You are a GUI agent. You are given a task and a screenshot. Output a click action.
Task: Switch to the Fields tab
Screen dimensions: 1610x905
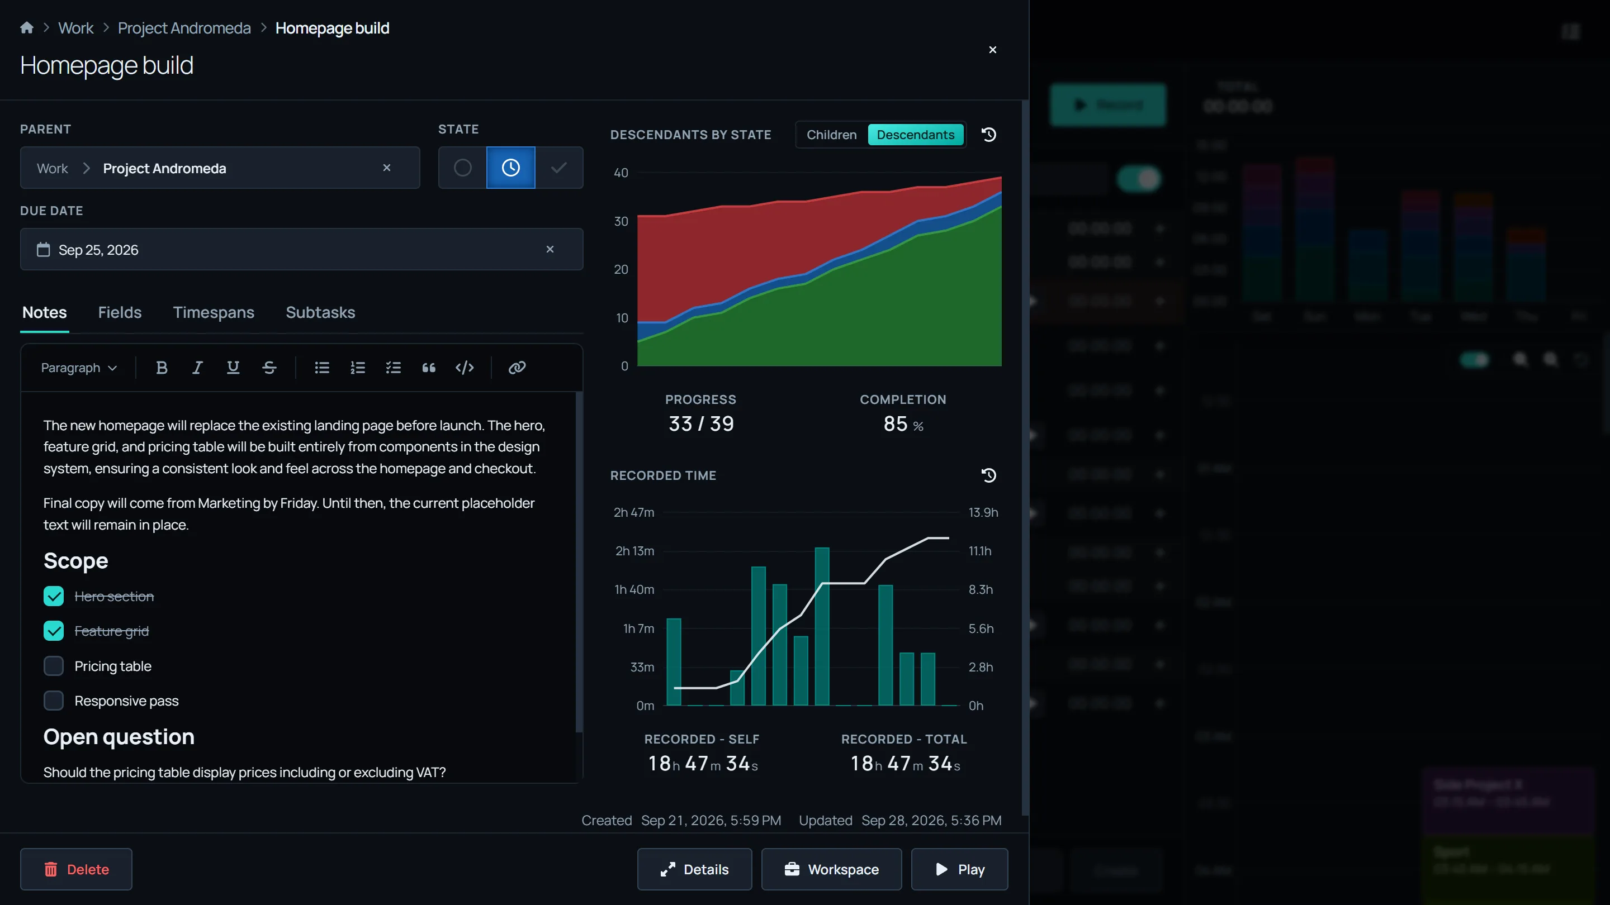pyautogui.click(x=120, y=312)
